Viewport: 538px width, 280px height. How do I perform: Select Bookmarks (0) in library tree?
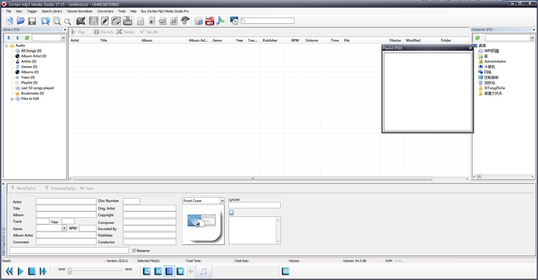point(33,93)
